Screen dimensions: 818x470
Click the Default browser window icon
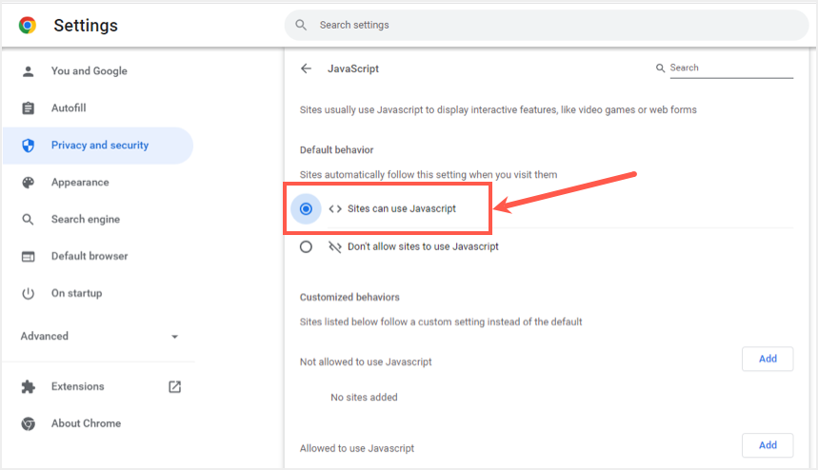tap(29, 256)
